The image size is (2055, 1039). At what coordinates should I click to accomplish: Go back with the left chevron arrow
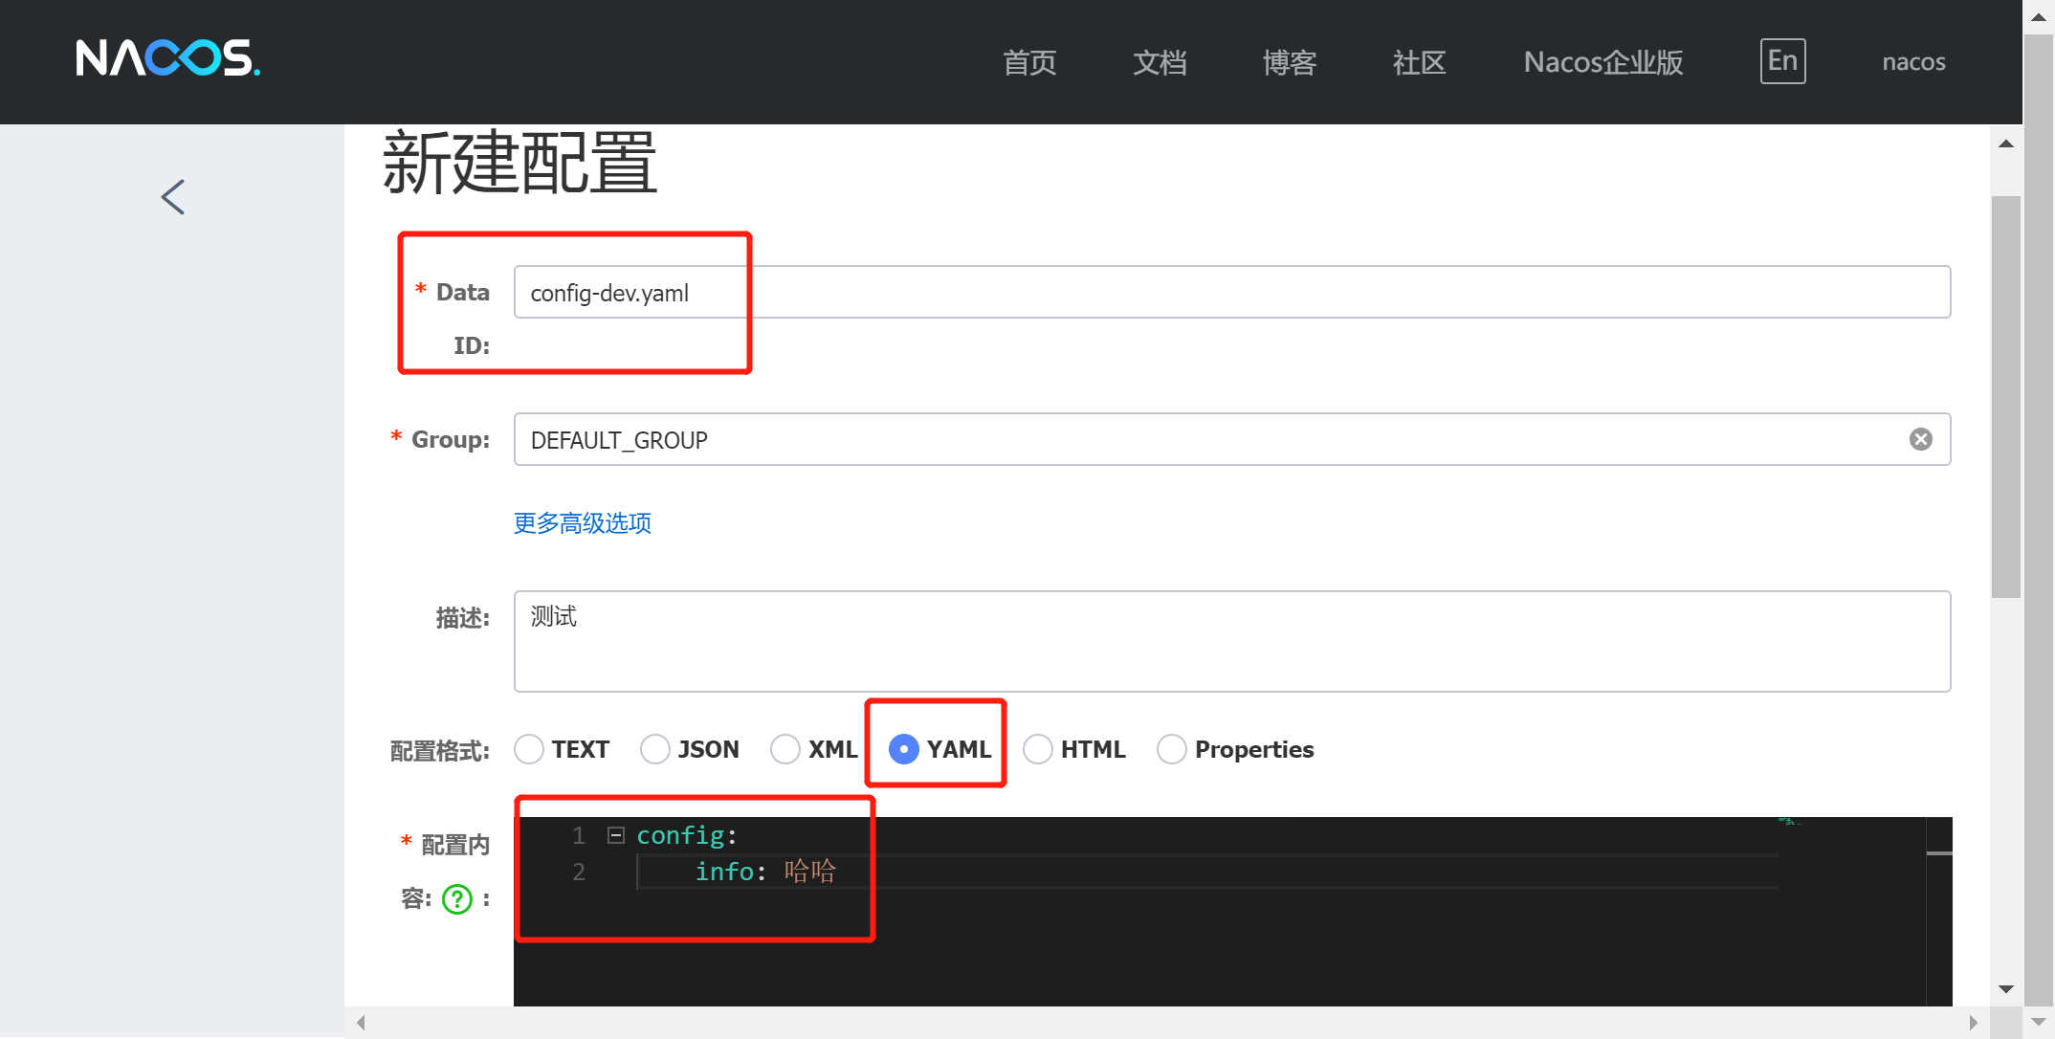click(173, 197)
